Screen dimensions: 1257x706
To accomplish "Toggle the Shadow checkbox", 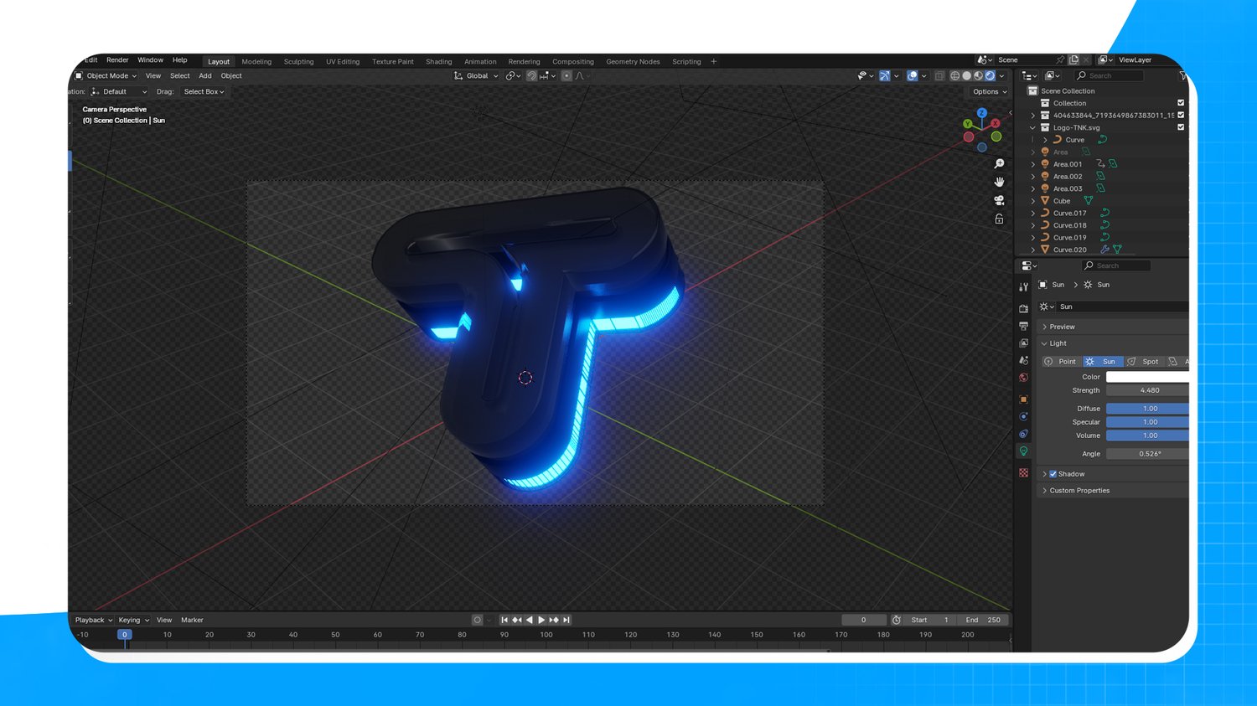I will click(1053, 474).
